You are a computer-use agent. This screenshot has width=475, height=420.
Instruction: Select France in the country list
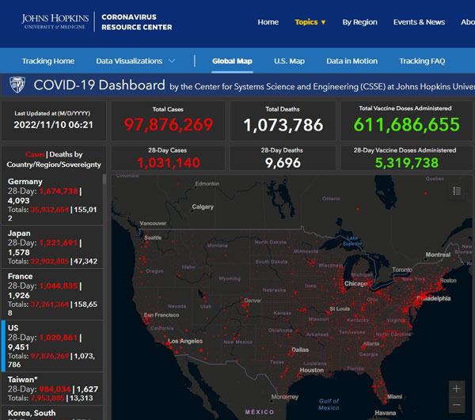[x=52, y=294]
